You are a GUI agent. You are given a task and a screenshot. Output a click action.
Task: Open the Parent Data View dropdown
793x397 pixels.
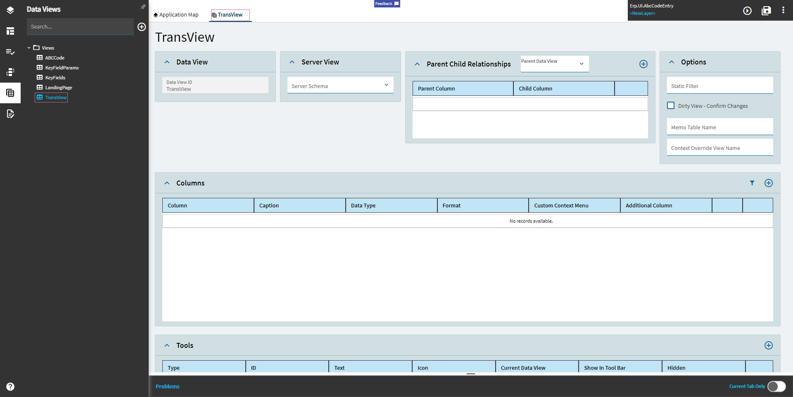[x=554, y=64]
